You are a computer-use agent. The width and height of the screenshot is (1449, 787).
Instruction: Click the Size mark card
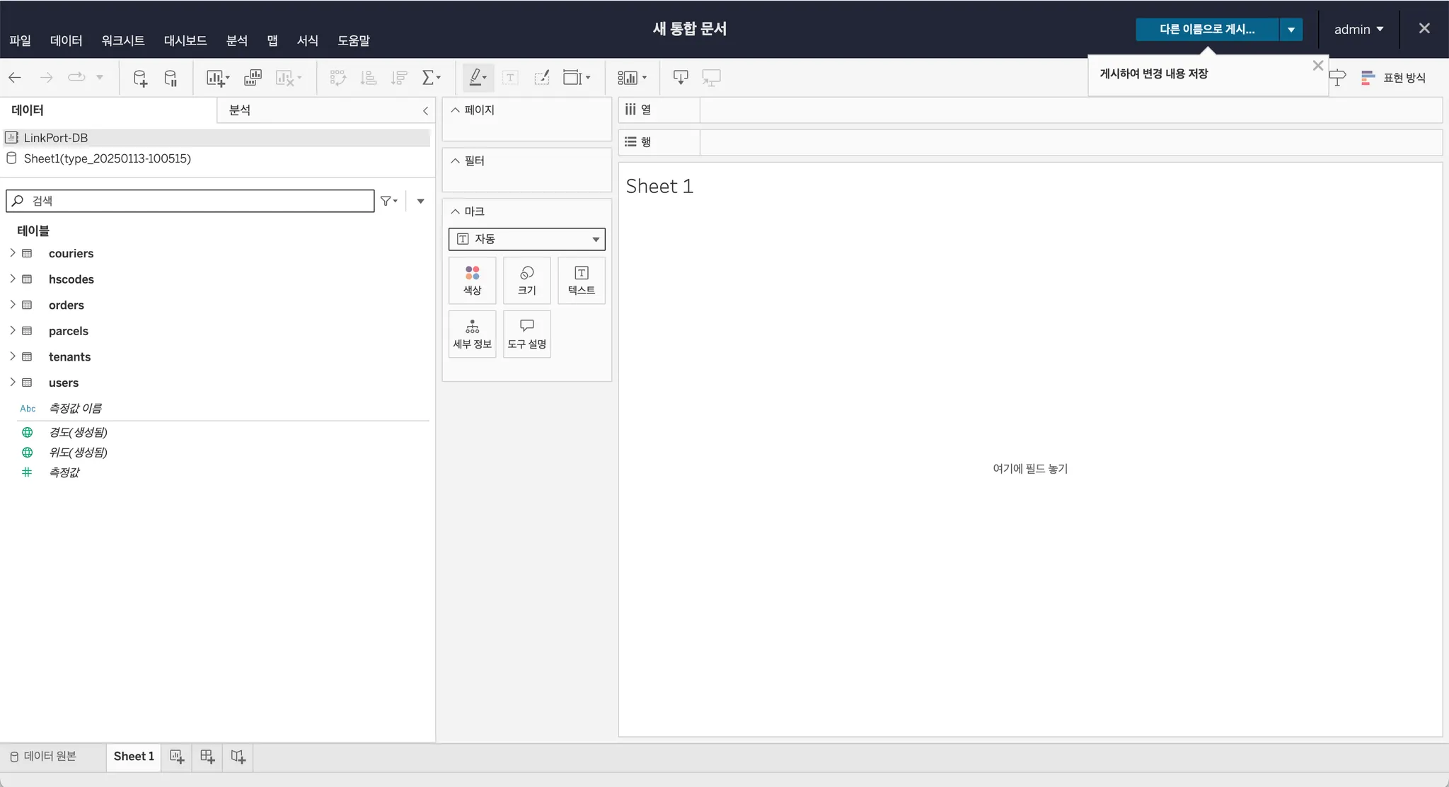[x=526, y=281]
